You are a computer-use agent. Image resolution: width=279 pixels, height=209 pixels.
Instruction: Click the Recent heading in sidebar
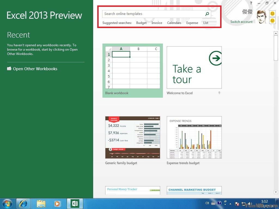(19, 35)
